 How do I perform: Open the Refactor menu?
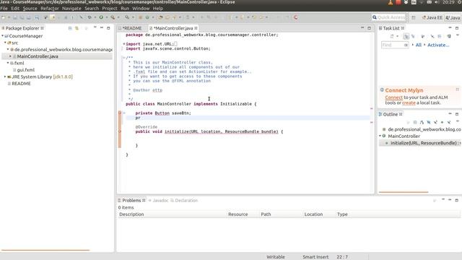pos(50,8)
